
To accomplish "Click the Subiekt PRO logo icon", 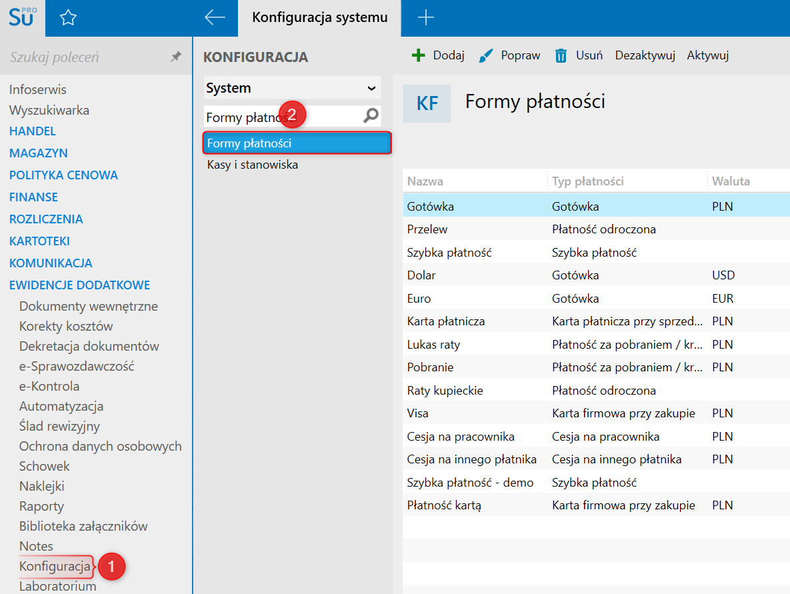I will [x=23, y=17].
